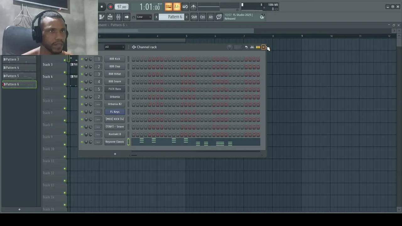The height and width of the screenshot is (226, 402).
Task: Mute the Keyzone Classic channel
Action: pyautogui.click(x=82, y=142)
